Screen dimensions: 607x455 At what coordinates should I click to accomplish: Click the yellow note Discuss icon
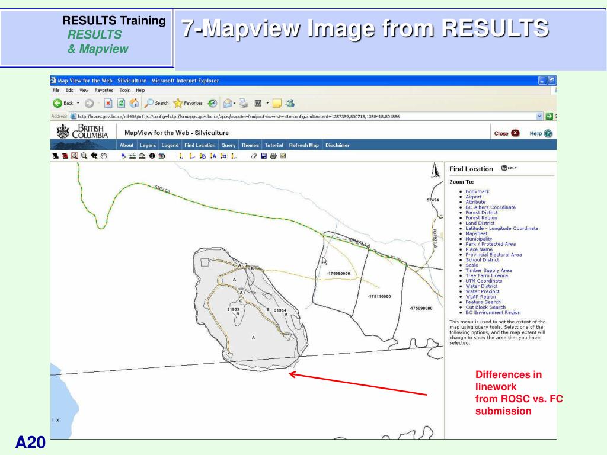pyautogui.click(x=277, y=103)
